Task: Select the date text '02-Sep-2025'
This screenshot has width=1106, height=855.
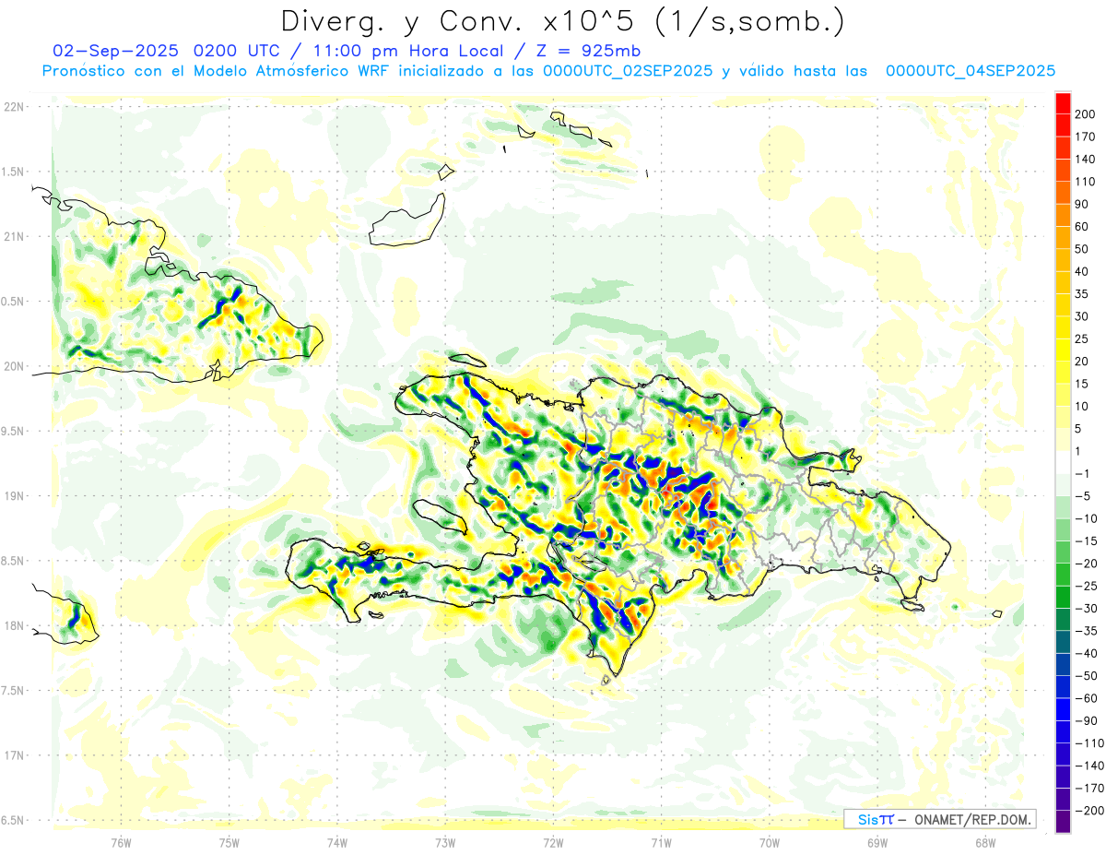Action: [x=114, y=51]
